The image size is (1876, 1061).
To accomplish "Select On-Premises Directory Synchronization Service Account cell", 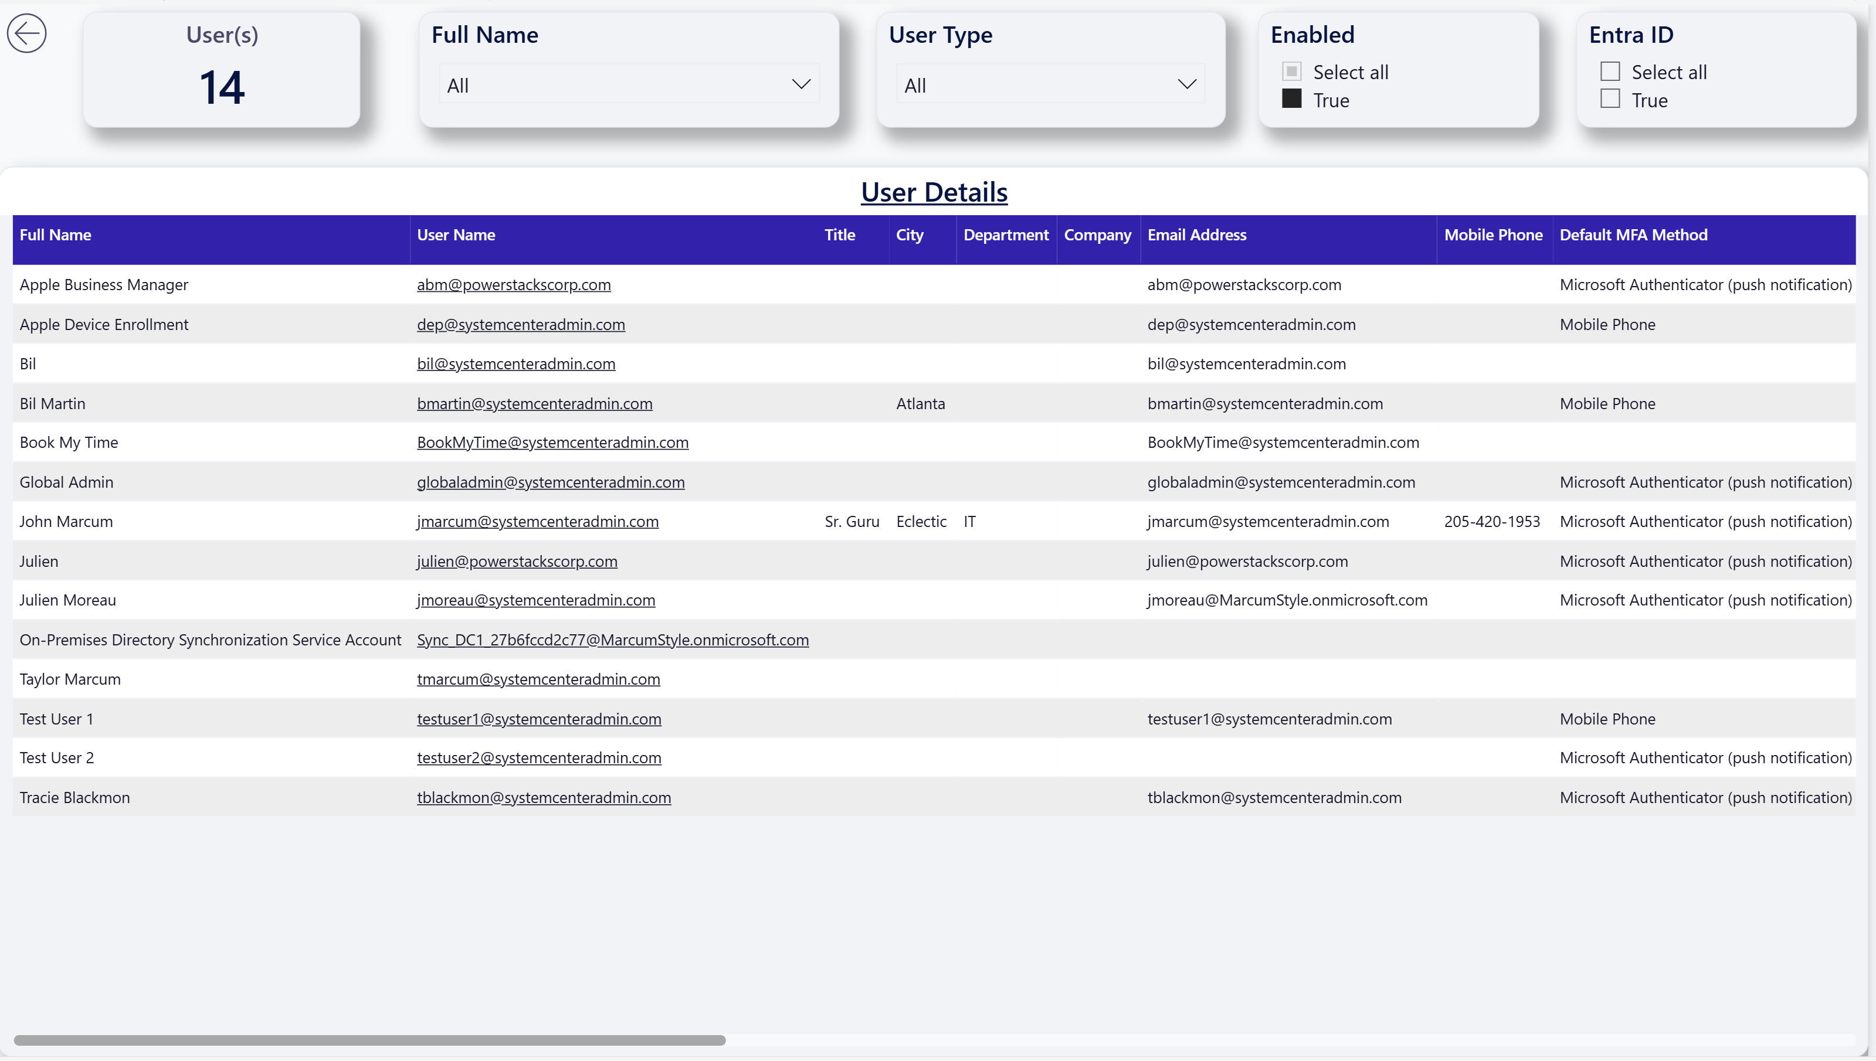I will point(210,640).
